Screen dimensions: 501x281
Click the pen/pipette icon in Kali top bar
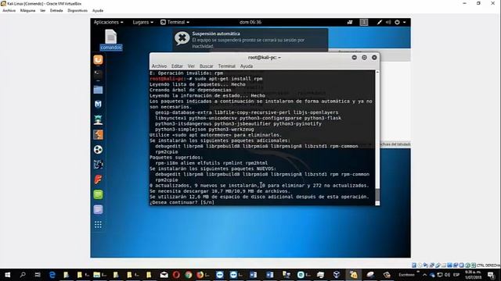[x=379, y=22]
